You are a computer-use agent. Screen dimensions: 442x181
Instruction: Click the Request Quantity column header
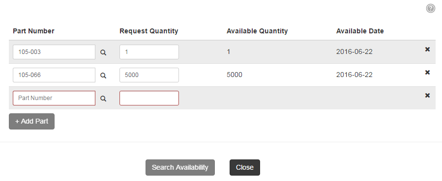click(149, 31)
